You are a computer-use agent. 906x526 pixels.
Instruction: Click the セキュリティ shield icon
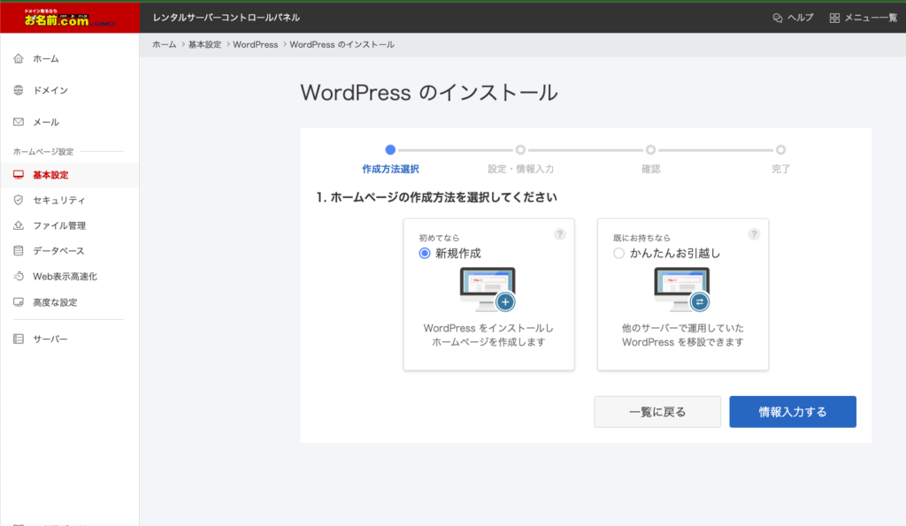tap(19, 200)
